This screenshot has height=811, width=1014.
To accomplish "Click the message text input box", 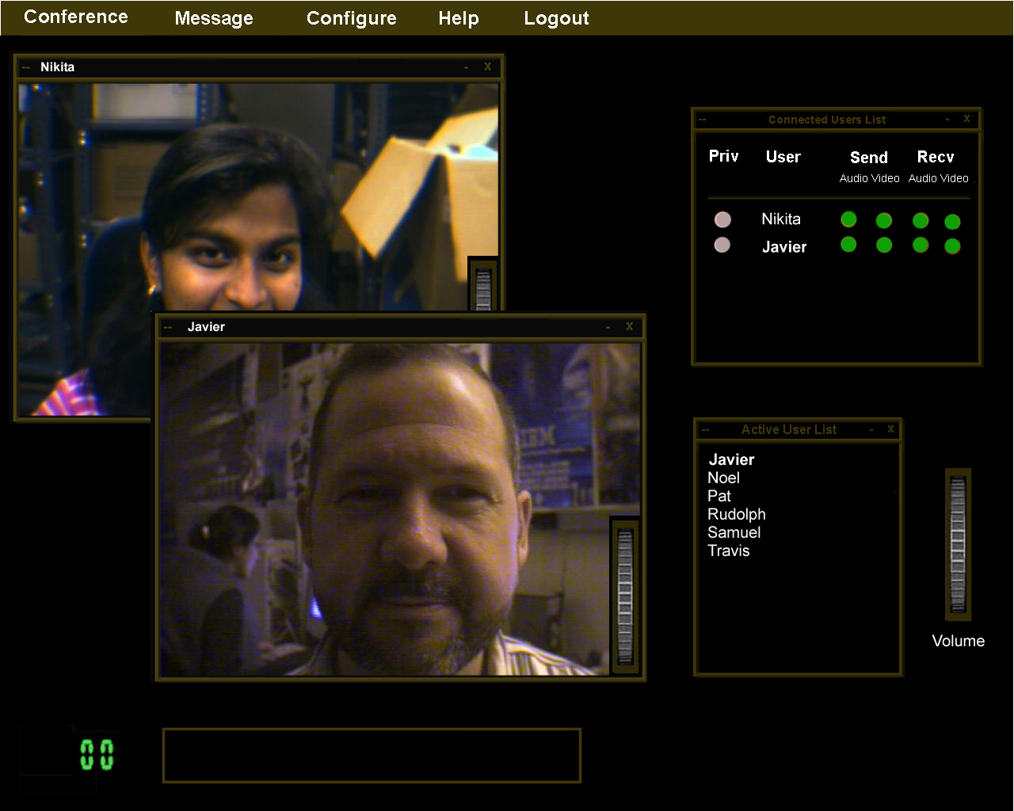I will tap(372, 756).
